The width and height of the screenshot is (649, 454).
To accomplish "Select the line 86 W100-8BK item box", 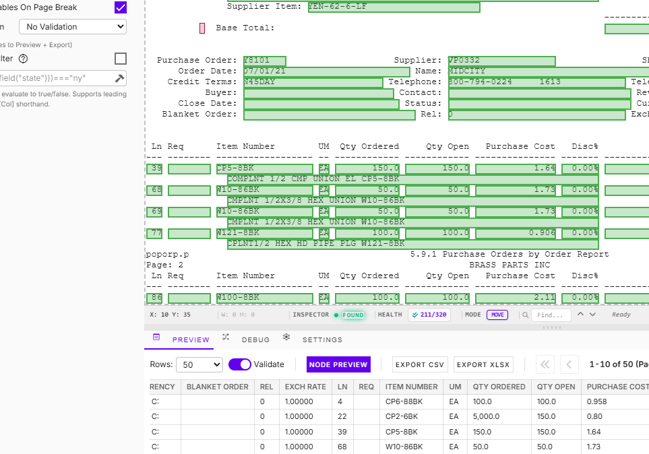I will (x=264, y=298).
